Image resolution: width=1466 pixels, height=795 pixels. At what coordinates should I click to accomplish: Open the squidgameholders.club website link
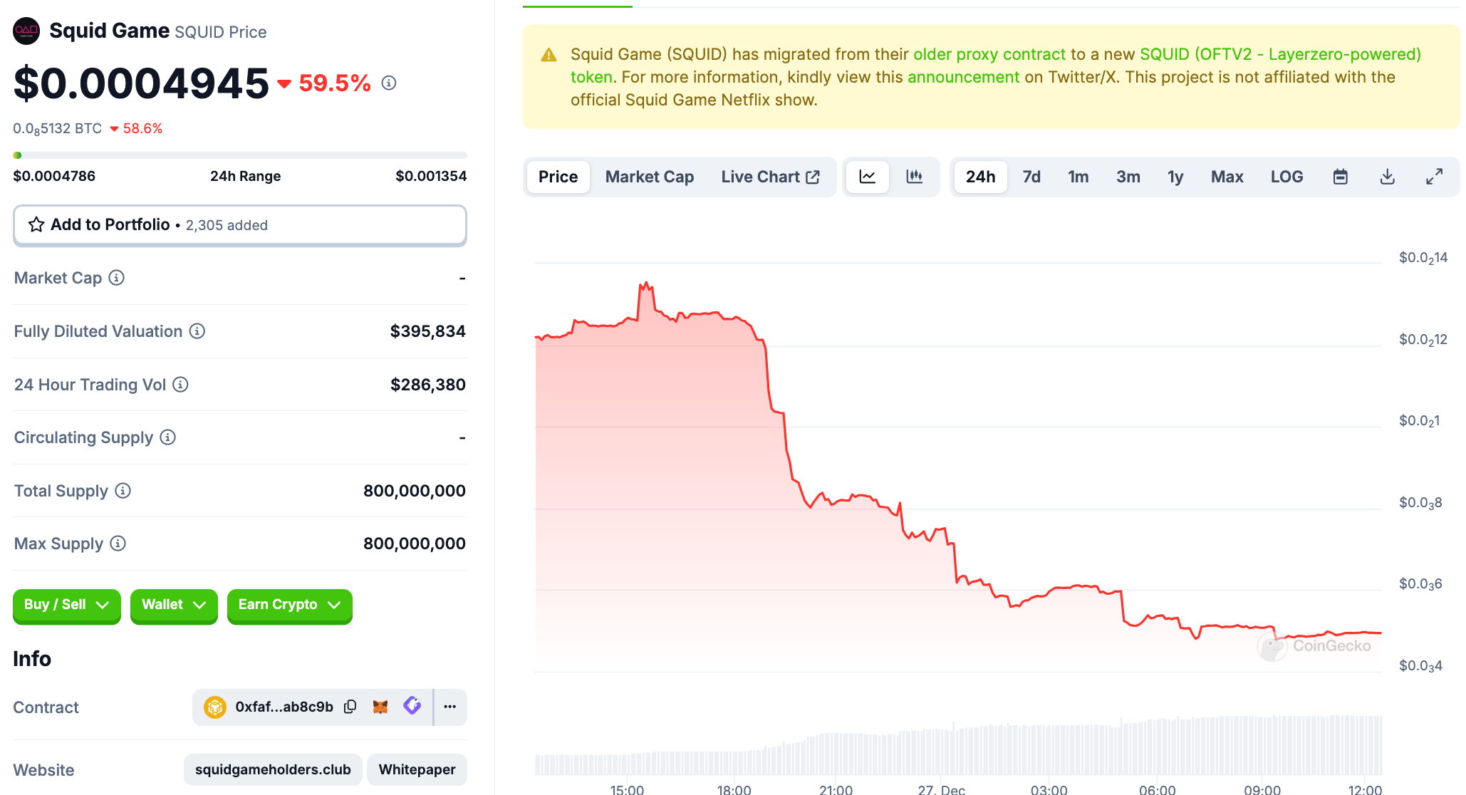click(x=273, y=769)
